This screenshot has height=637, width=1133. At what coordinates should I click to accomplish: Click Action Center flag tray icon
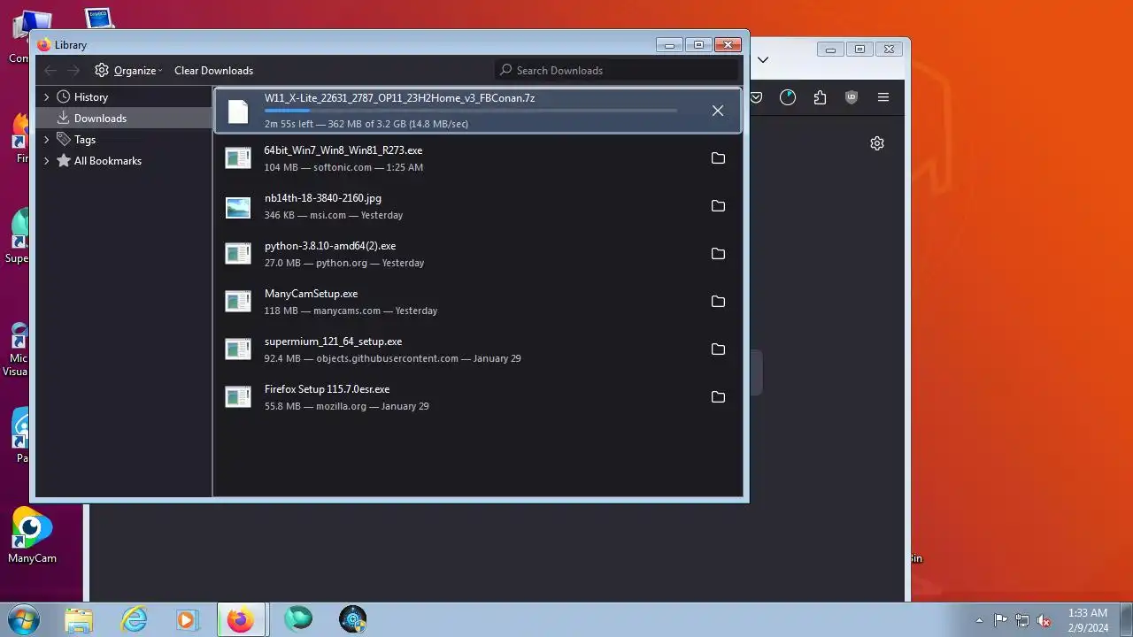tap(1000, 620)
